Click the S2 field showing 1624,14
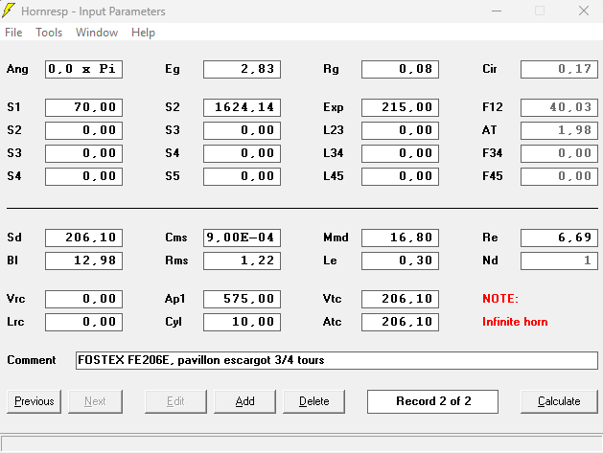The width and height of the screenshot is (603, 453). pos(242,107)
